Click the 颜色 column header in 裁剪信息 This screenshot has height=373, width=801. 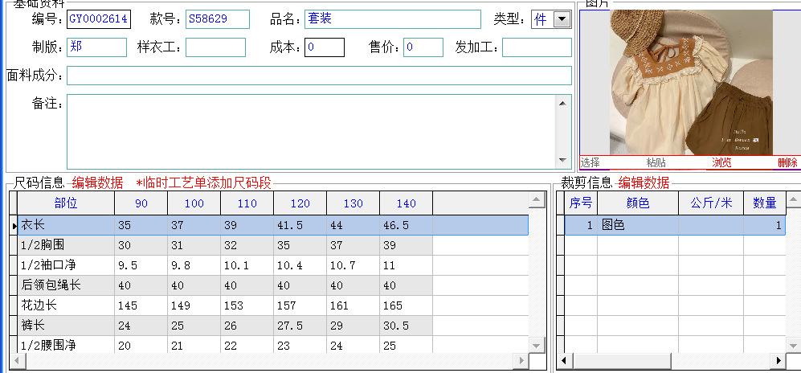[x=637, y=203]
